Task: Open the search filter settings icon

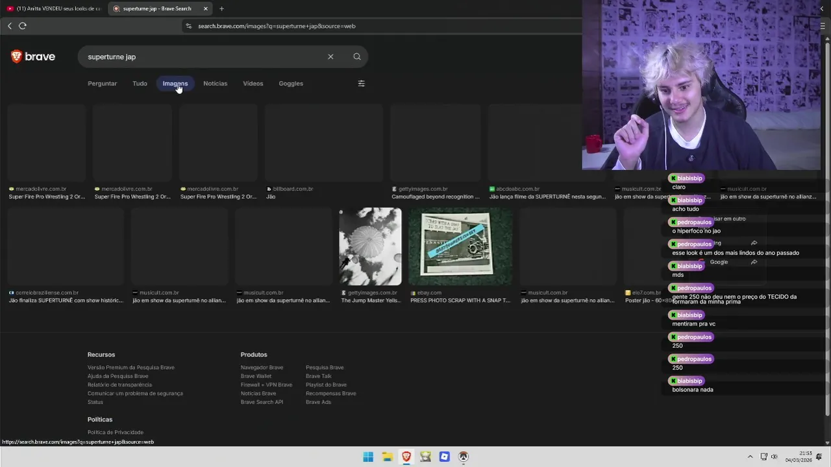Action: click(x=362, y=83)
